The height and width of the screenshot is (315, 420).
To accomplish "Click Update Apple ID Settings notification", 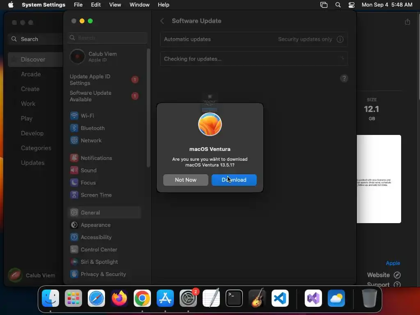I will (105, 80).
